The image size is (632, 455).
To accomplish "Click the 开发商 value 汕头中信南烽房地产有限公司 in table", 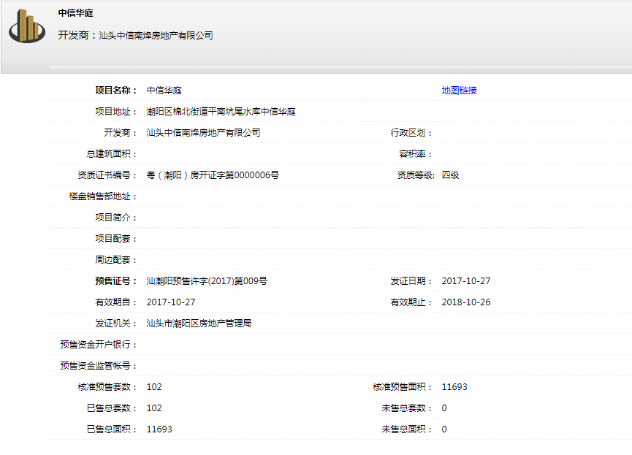I will coord(203,133).
